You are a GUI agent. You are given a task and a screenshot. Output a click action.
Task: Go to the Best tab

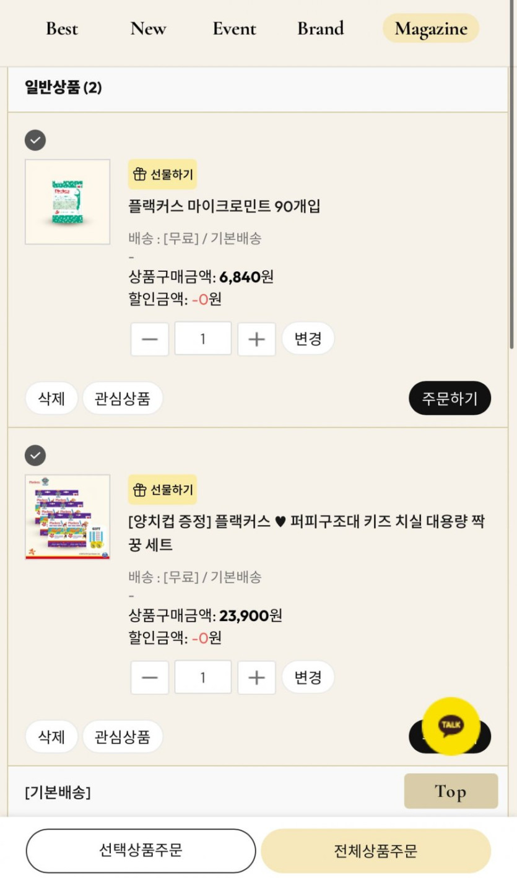click(62, 28)
